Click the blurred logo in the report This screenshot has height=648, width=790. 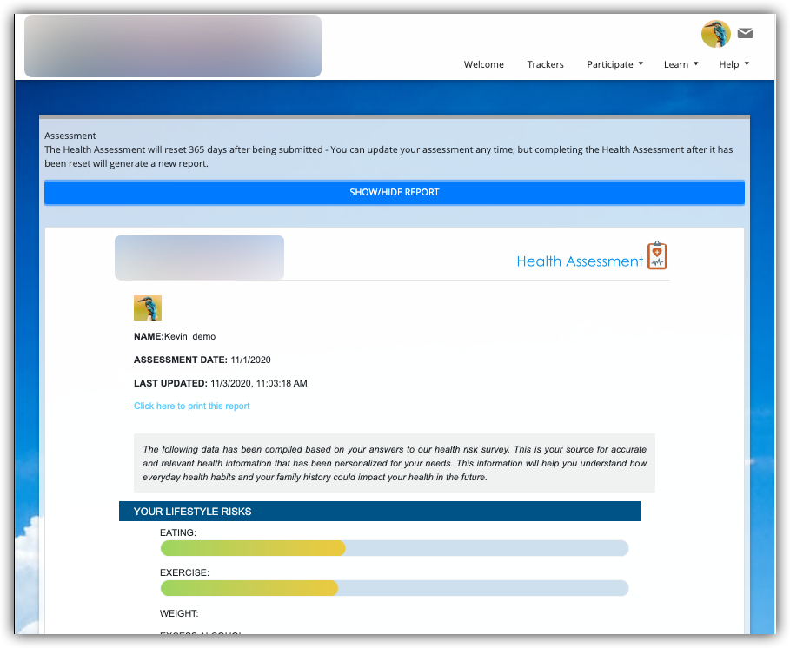[x=200, y=257]
